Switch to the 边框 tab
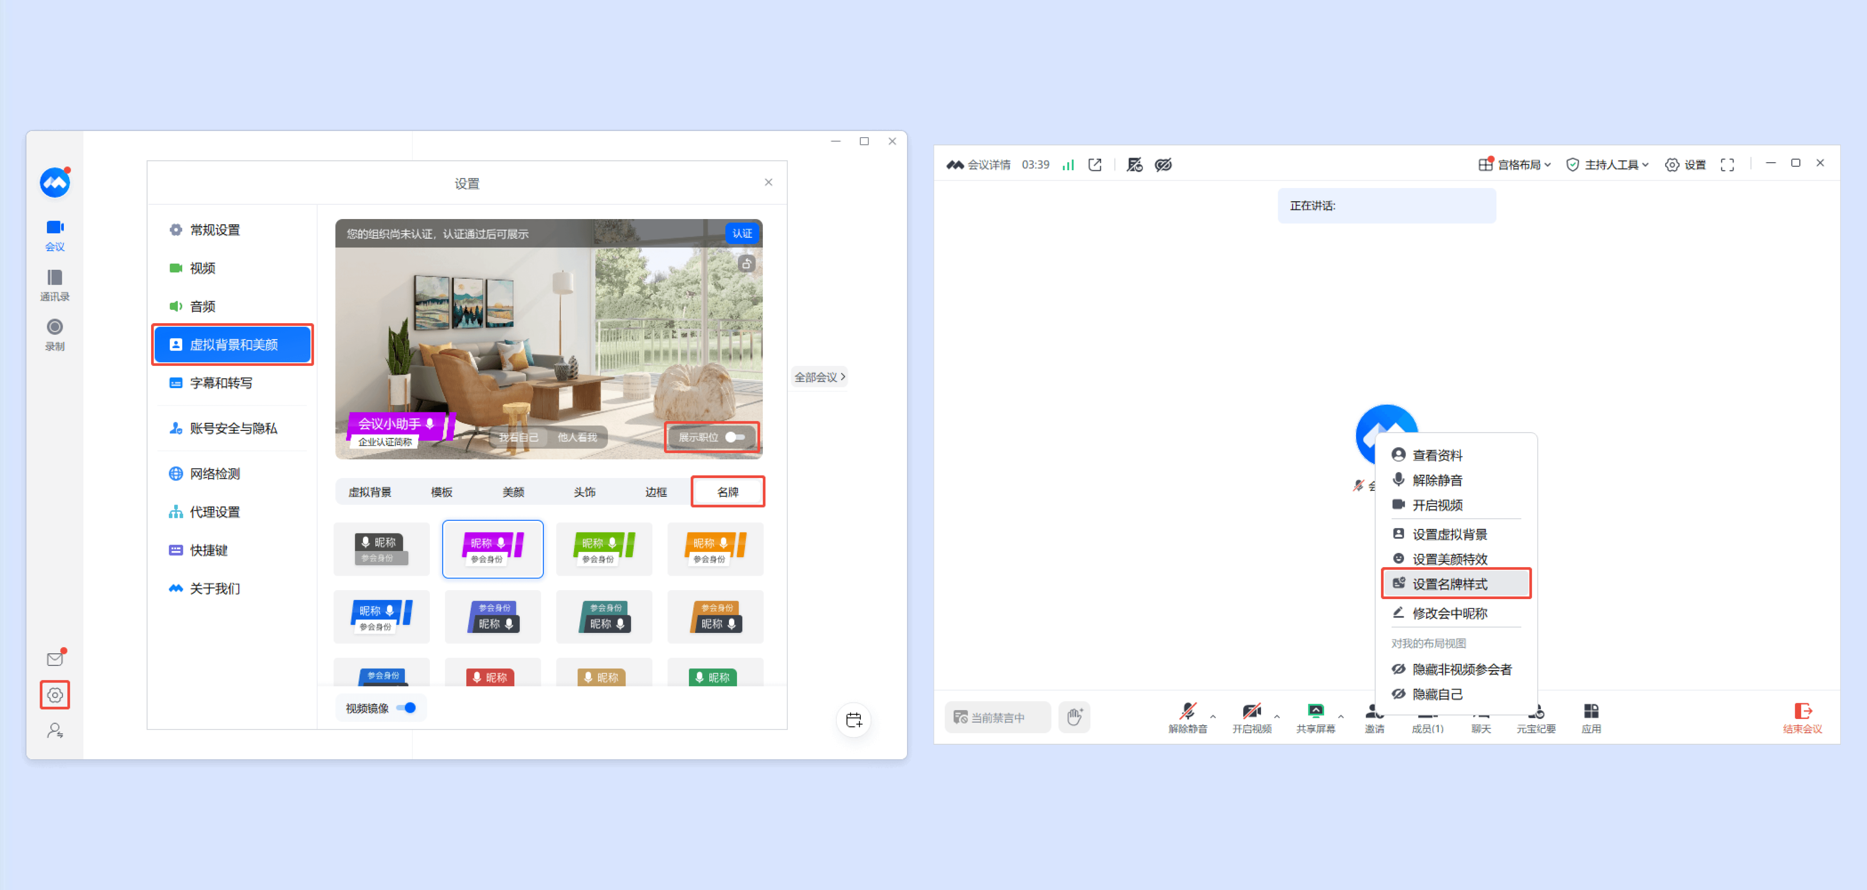This screenshot has height=890, width=1867. tap(656, 492)
